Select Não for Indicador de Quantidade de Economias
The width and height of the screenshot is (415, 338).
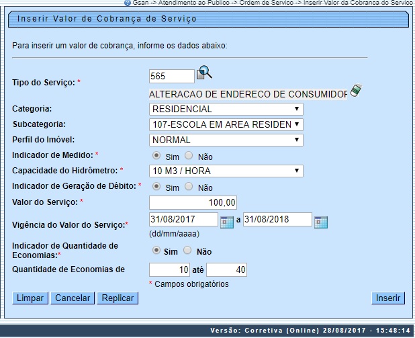click(x=187, y=251)
